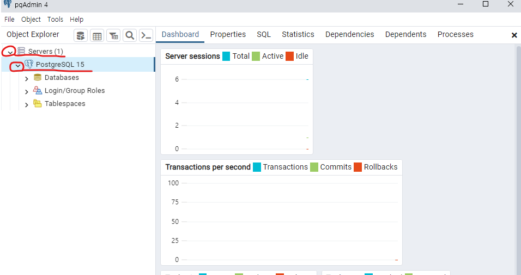Open the Object menu

coord(31,19)
